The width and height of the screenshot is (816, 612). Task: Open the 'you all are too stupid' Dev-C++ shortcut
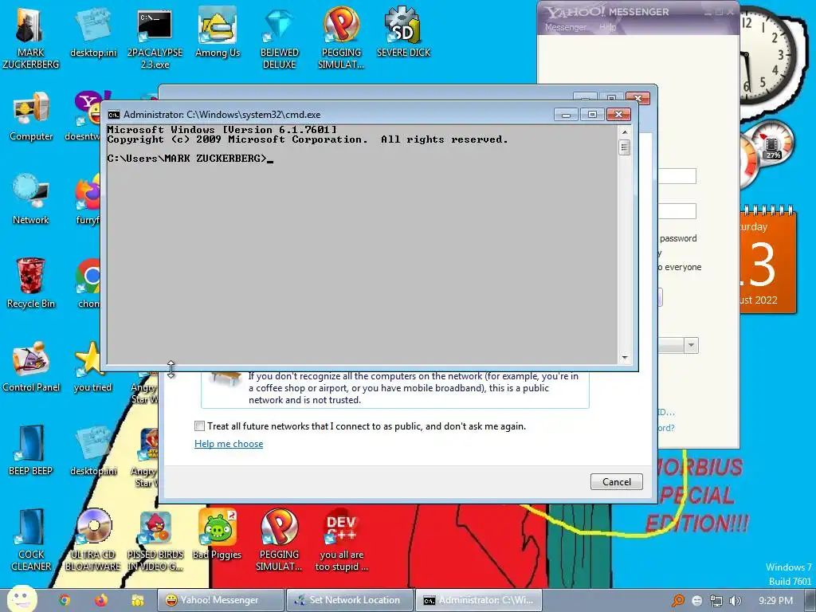pos(341,539)
